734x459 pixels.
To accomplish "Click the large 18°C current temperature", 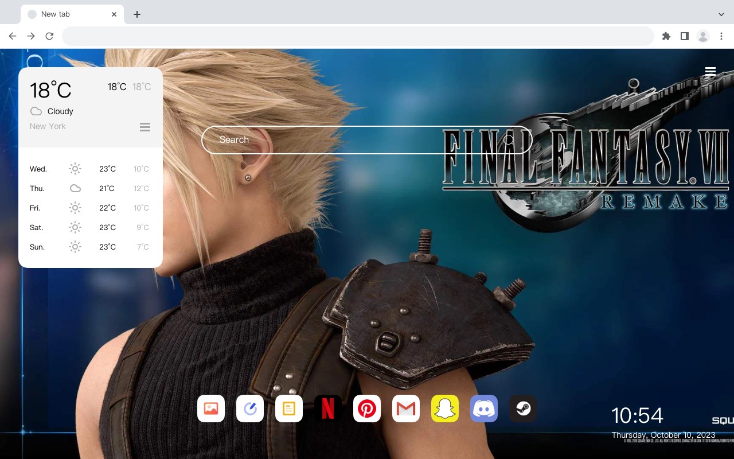I will (x=50, y=90).
